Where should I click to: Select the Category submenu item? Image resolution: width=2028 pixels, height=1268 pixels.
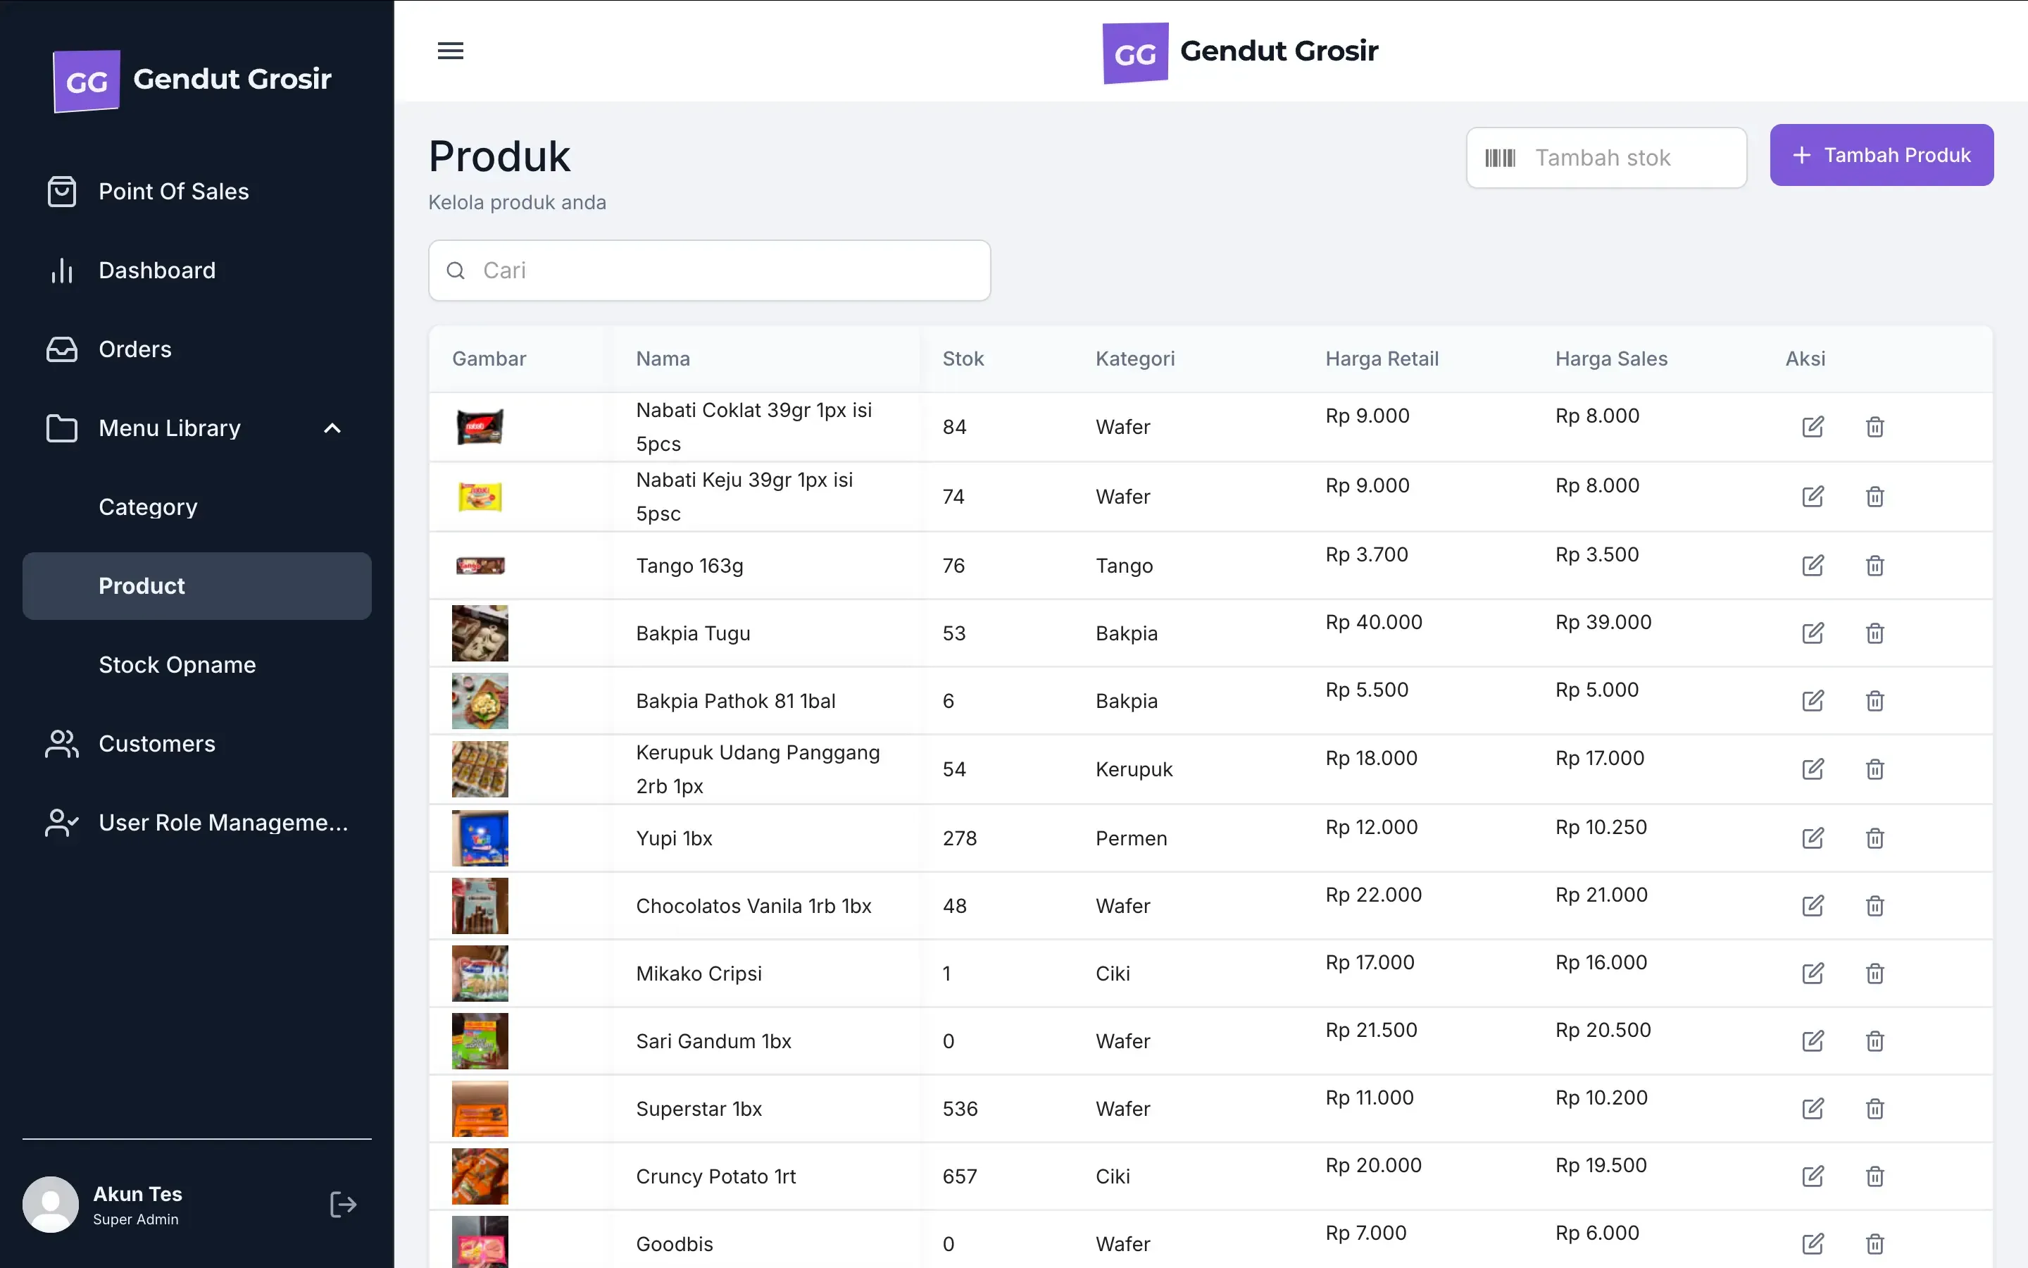(149, 507)
